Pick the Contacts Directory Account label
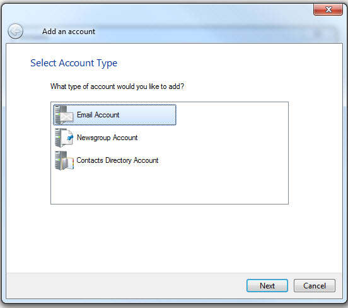Viewport: 348px width, 308px height. [x=117, y=160]
